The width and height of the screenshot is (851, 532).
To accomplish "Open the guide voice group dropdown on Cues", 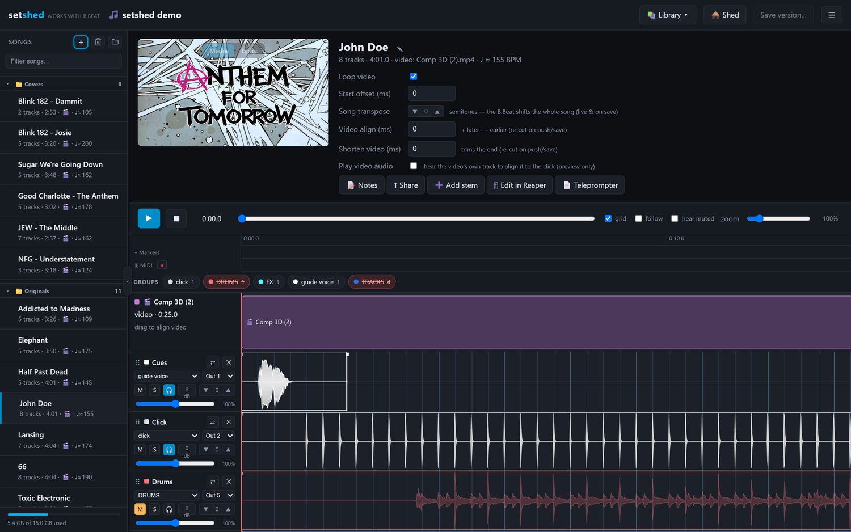I will [167, 376].
